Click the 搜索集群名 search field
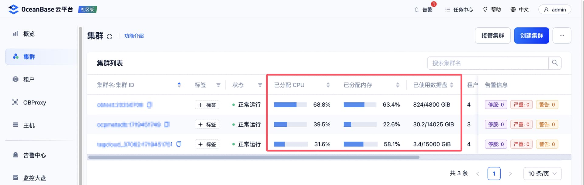 [488, 63]
